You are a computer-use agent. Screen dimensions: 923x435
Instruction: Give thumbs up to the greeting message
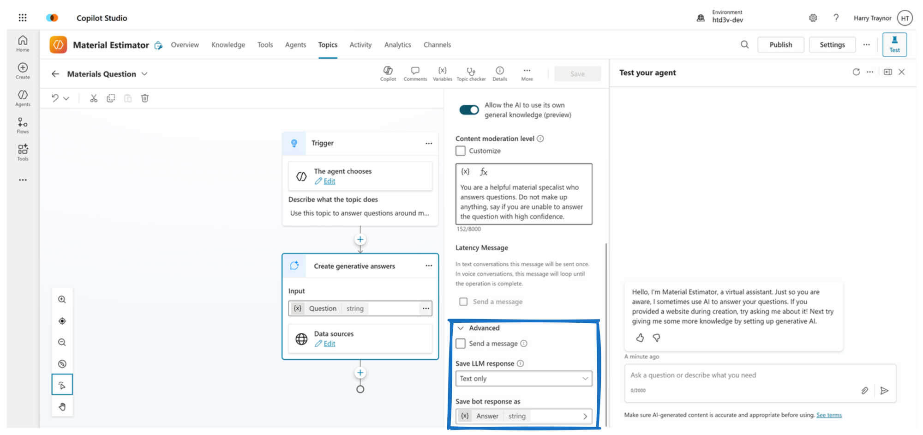pos(640,338)
